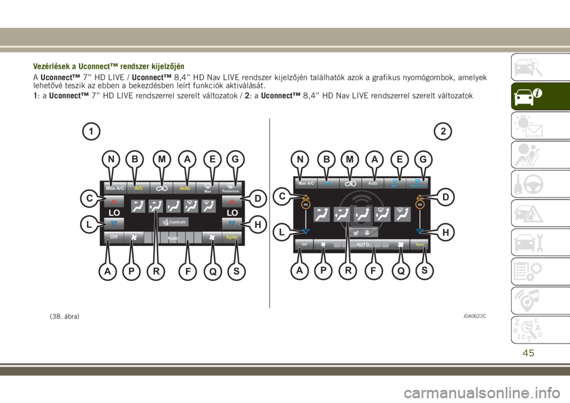This screenshot has height=403, width=570.
Task: Open technical data list and gears tab
Action: (540, 271)
